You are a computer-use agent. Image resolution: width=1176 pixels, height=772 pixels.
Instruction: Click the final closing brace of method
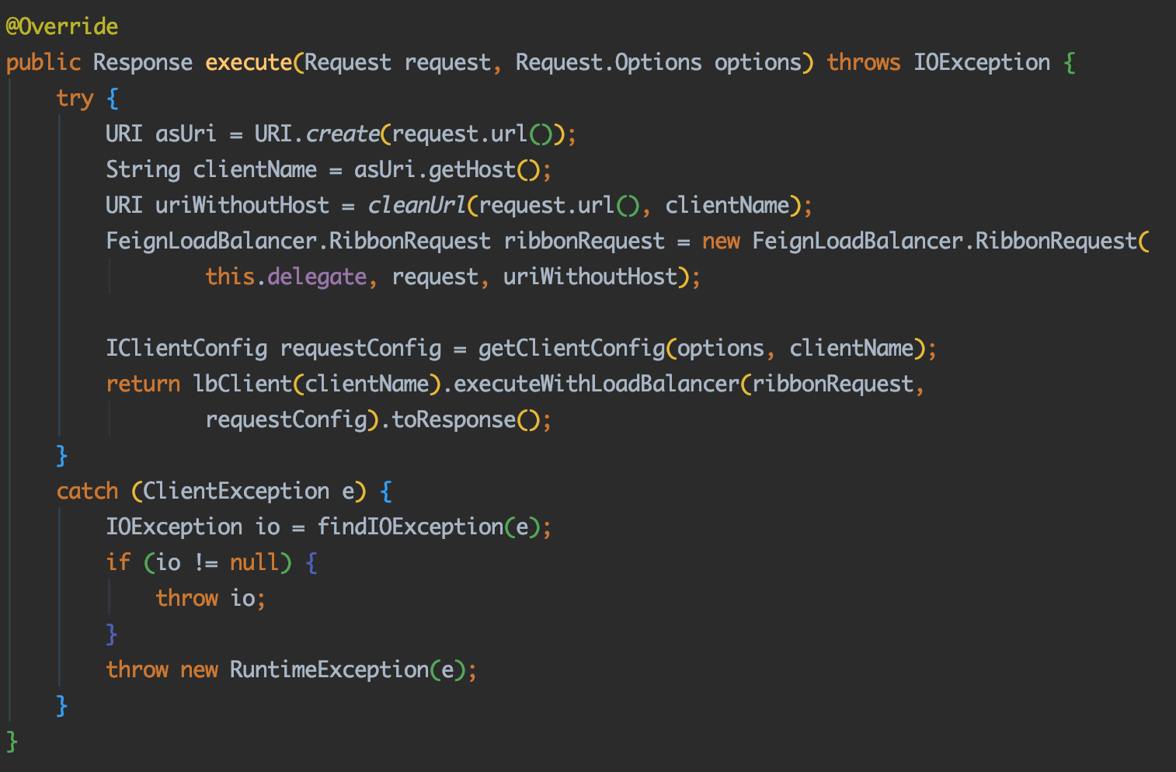12,742
